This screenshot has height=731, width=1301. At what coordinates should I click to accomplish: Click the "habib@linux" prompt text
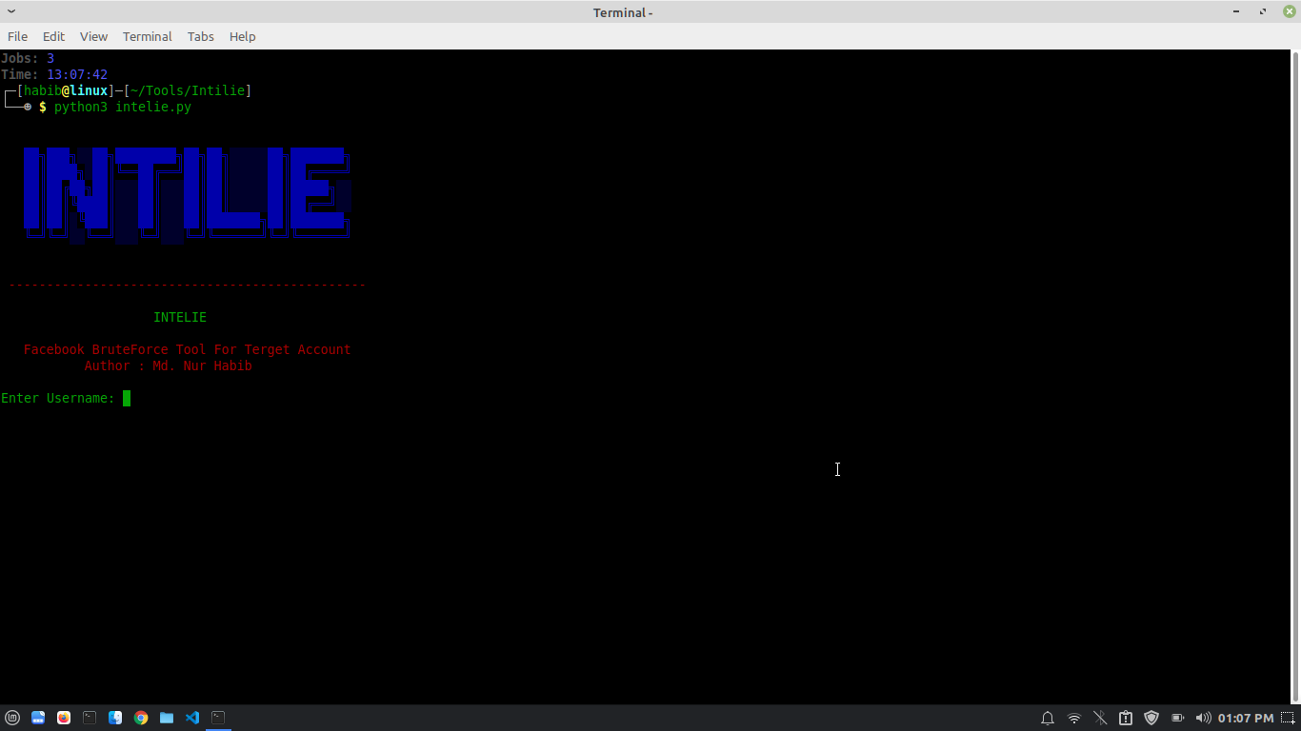pos(66,90)
